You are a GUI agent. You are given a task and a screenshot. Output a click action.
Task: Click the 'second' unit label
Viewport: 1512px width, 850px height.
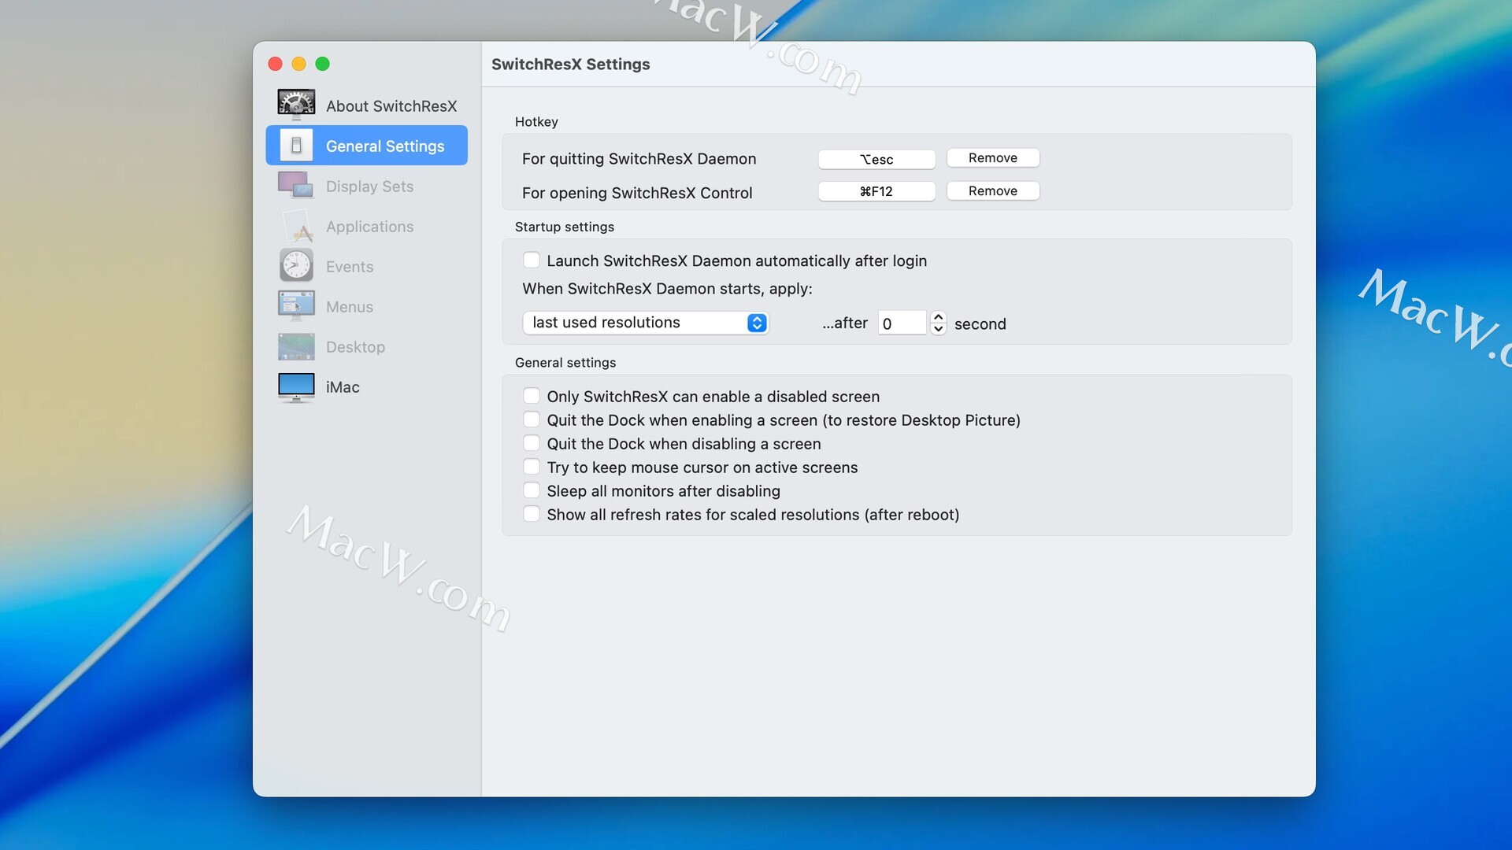click(x=980, y=324)
